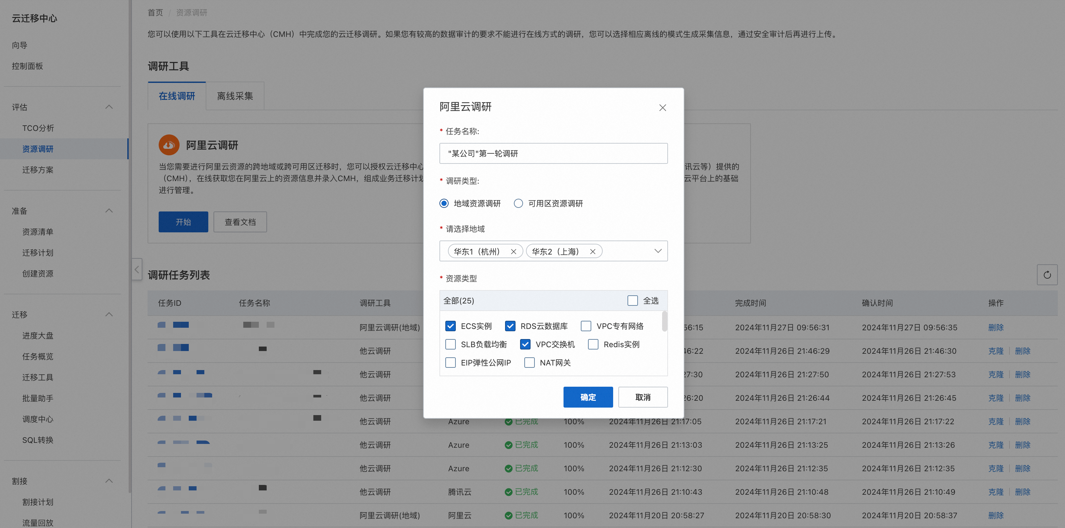Open 创建资源 in the sidebar

click(x=38, y=273)
